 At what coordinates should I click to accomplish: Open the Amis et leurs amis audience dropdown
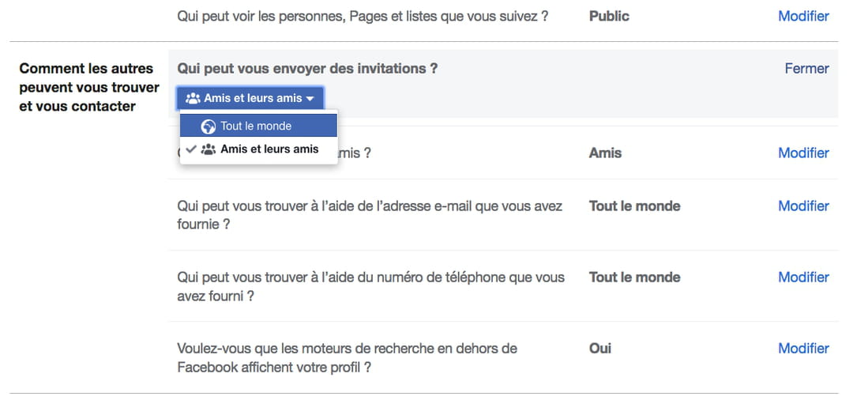(x=250, y=98)
